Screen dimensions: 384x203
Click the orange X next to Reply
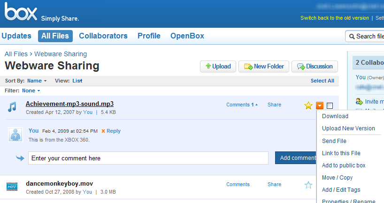click(x=103, y=131)
